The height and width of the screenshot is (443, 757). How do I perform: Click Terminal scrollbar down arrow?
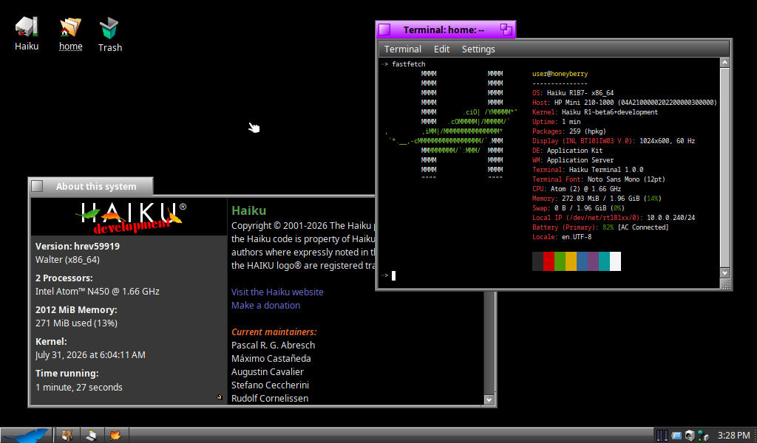point(724,273)
